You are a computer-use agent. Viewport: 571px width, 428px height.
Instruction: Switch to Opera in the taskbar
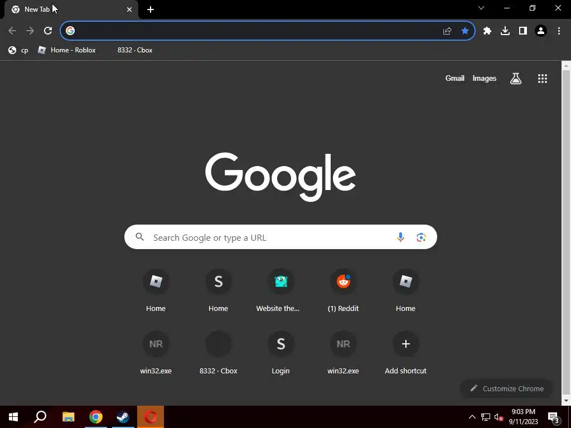(151, 417)
